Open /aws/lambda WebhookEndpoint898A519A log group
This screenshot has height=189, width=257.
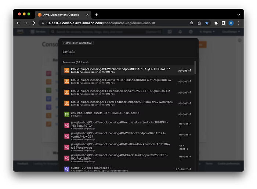127,136
